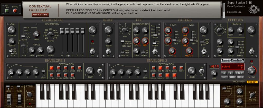263x108 pixels.
Task: Toggle the filters on/off switch
Action: click(204, 52)
